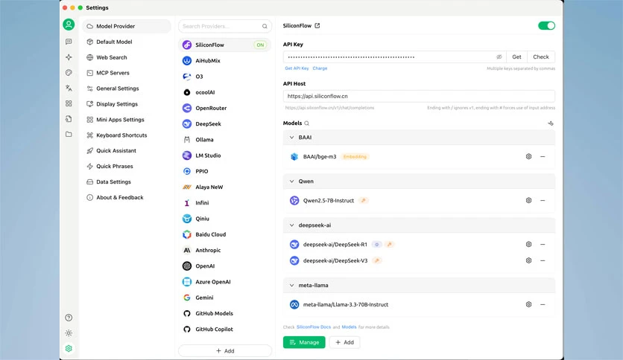This screenshot has height=360, width=623.
Task: Open SiliconFlow external link icon
Action: [x=317, y=26]
